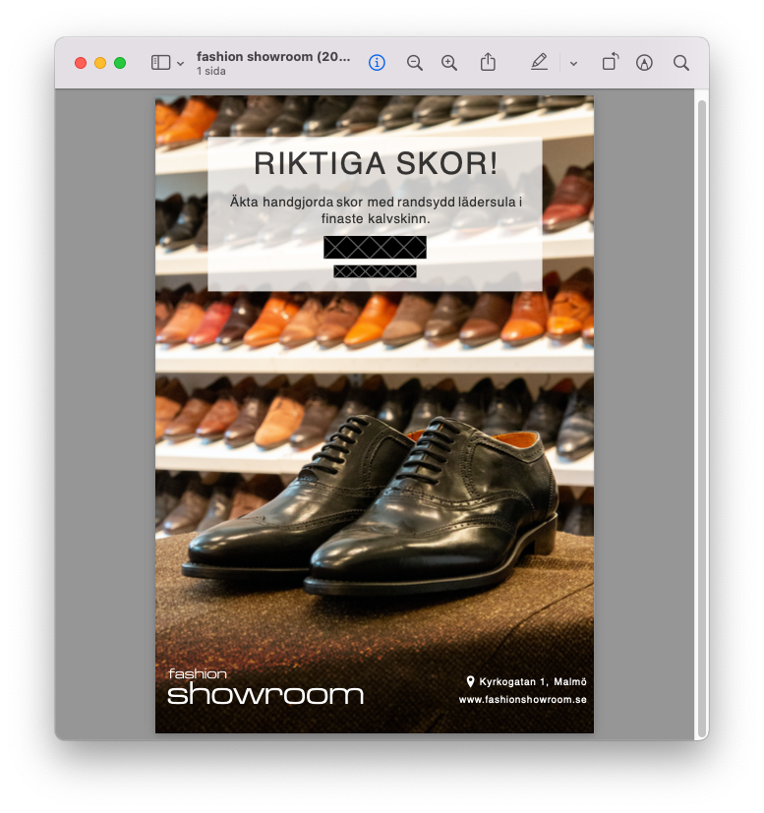
Task: Zoom in with the plus magnifier
Action: tap(449, 63)
